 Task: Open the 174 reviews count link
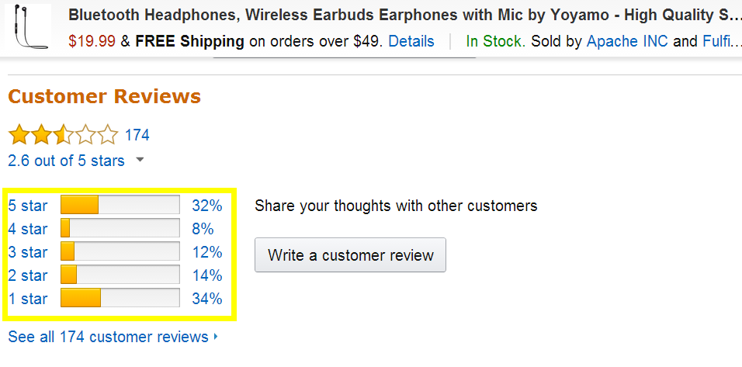[137, 135]
